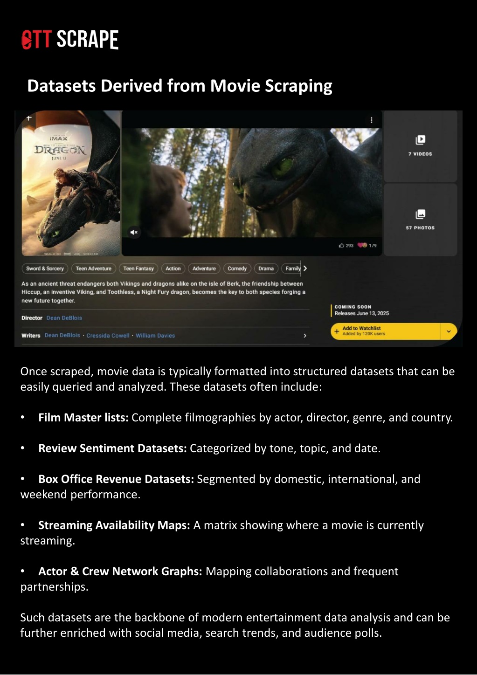Open the How to Train Your Dragon poster
Image resolution: width=477 pixels, height=675 pixels.
pyautogui.click(x=71, y=183)
